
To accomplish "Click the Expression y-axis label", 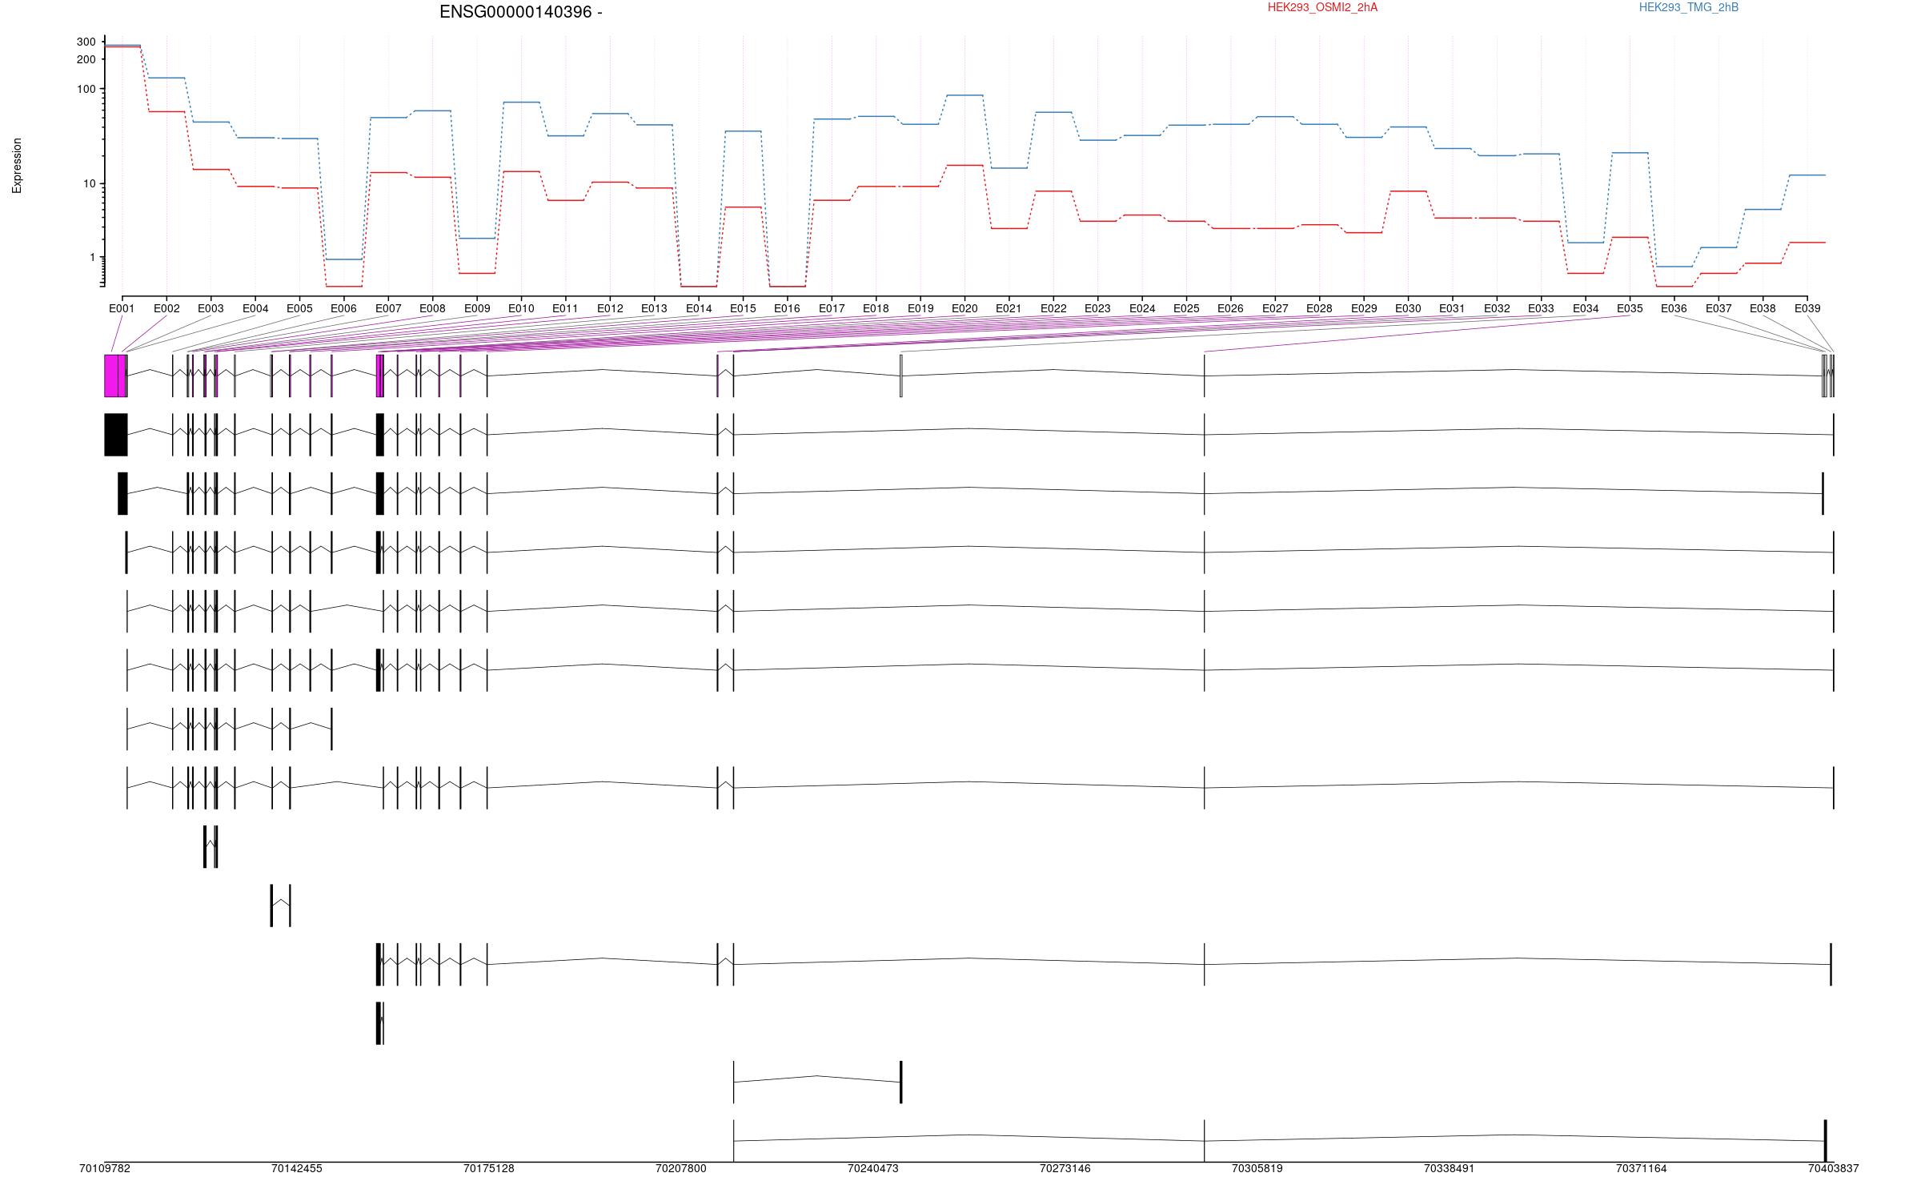I will 17,165.
